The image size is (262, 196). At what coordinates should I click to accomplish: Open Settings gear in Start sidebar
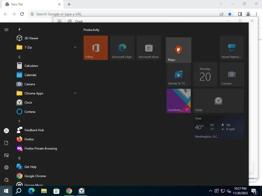coord(6,167)
